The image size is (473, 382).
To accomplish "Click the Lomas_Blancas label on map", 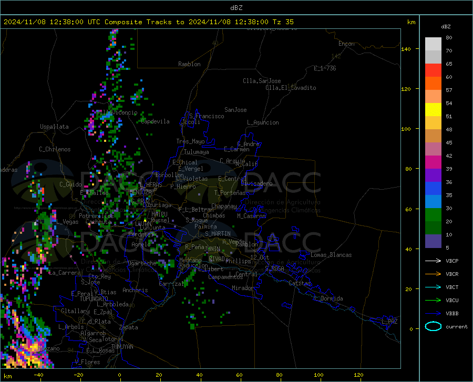I will (331, 255).
